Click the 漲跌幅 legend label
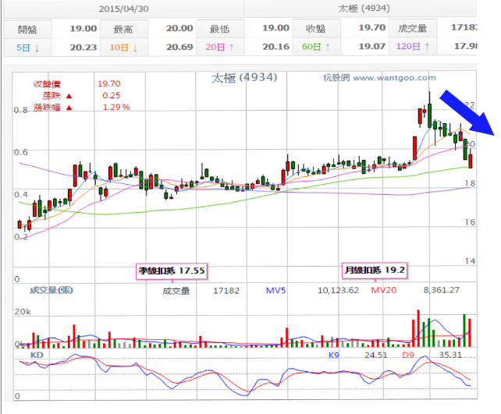This screenshot has width=501, height=414. click(47, 108)
